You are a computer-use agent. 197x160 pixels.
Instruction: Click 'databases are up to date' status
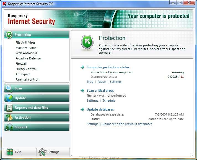coord(166,119)
